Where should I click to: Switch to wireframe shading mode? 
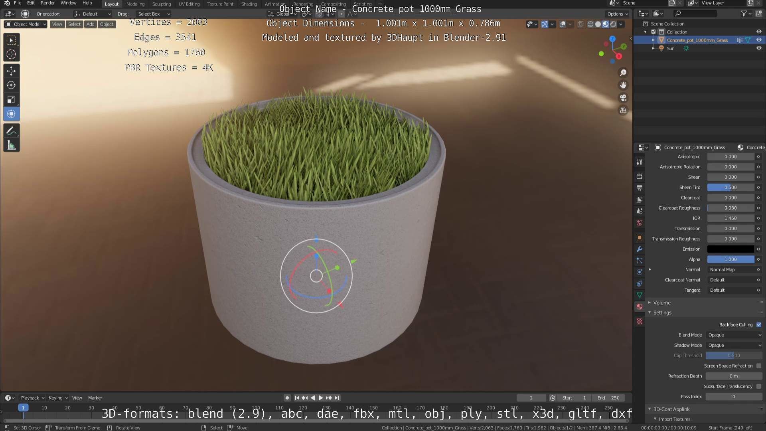tap(590, 24)
